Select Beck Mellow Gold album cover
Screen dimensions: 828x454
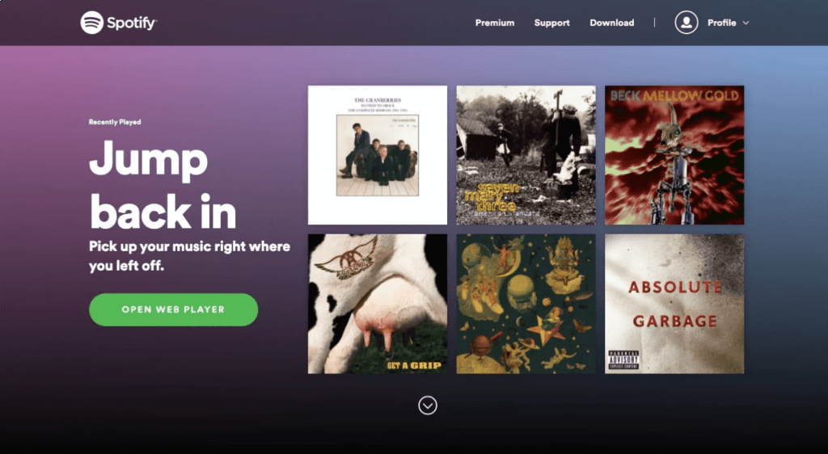click(x=674, y=155)
